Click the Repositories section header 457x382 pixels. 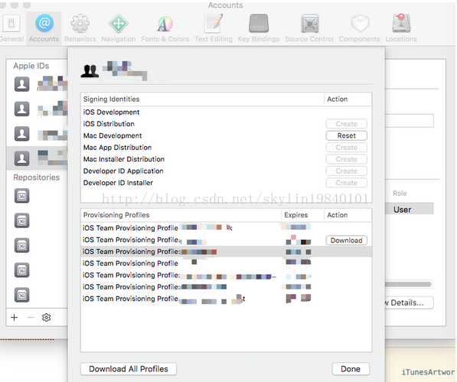pos(37,178)
